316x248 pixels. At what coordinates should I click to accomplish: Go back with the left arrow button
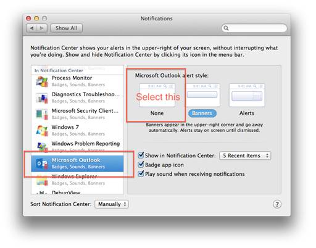31,28
